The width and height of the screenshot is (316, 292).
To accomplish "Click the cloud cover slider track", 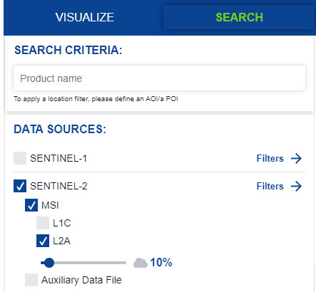I will [x=83, y=263].
